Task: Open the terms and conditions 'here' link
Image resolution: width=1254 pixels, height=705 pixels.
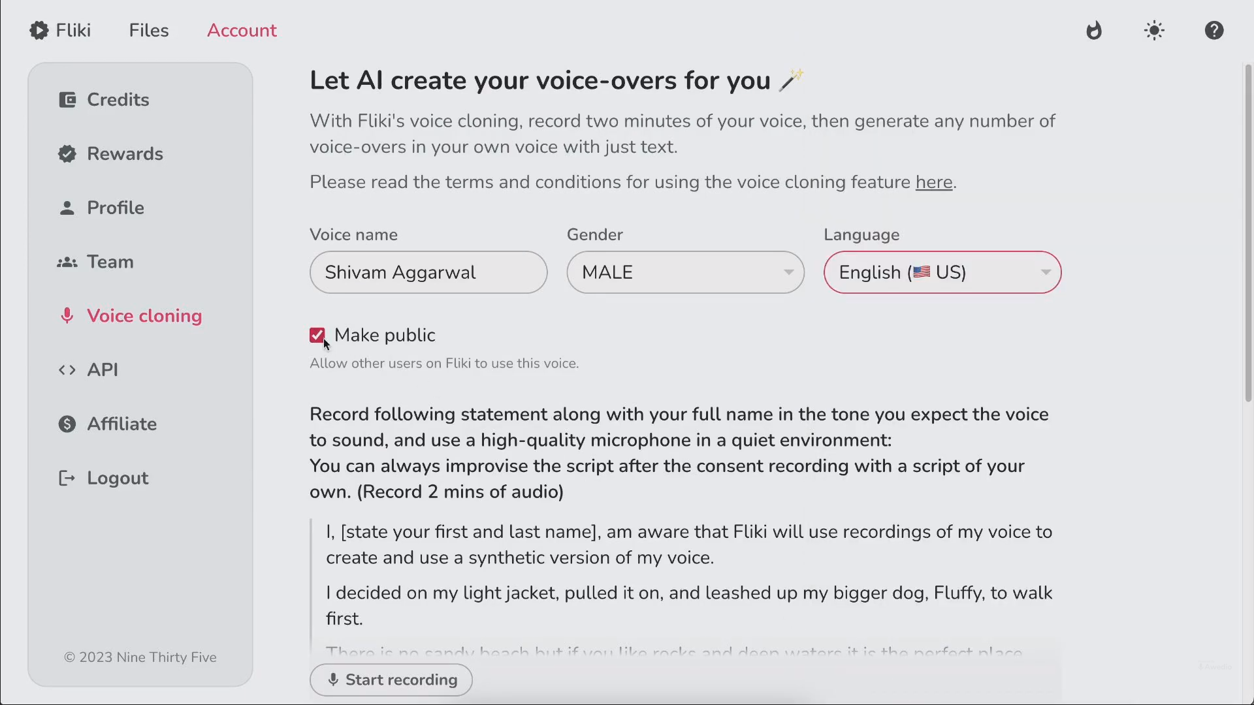Action: coord(933,183)
